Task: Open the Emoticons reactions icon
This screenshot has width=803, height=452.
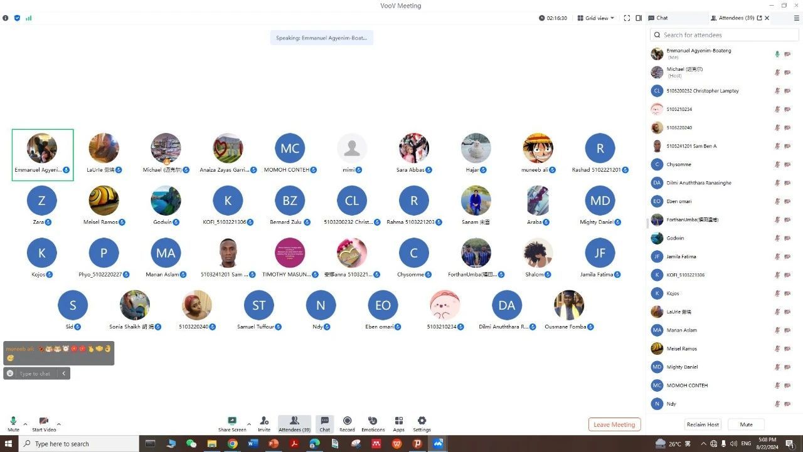Action: coord(373,421)
